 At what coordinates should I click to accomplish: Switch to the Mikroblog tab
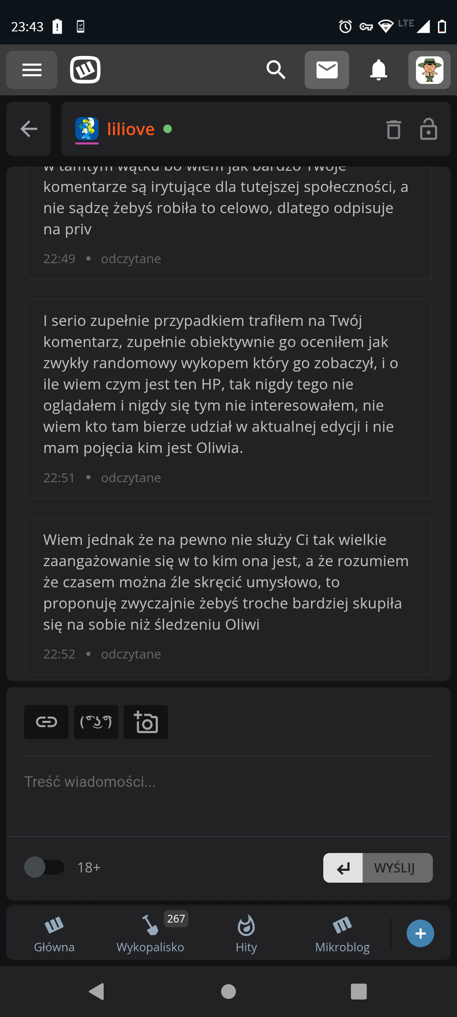pyautogui.click(x=342, y=933)
